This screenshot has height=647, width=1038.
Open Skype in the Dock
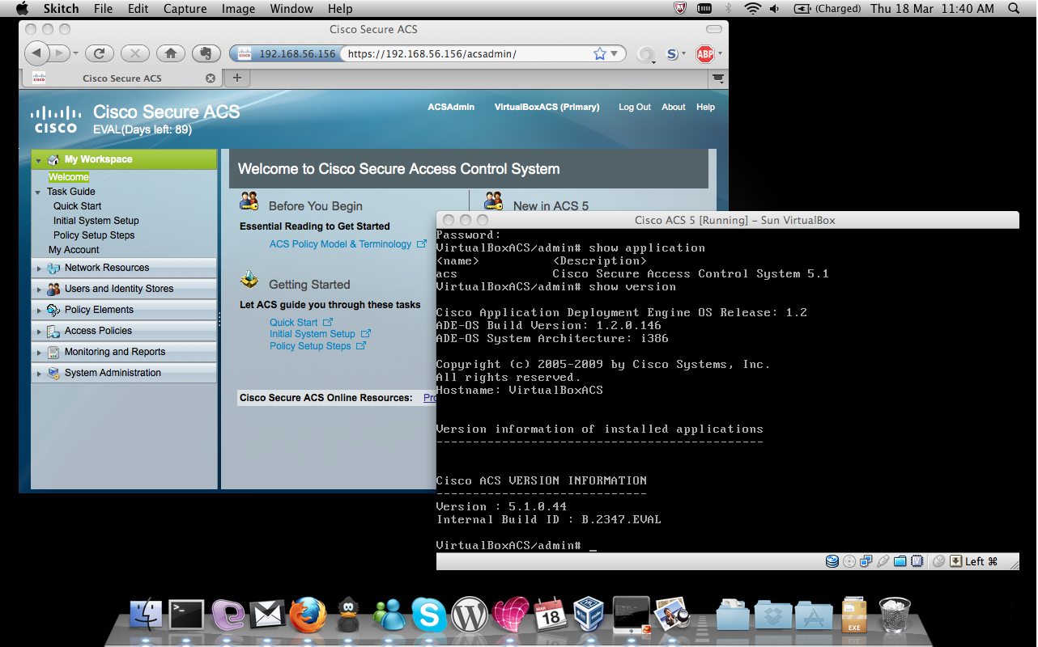coord(429,615)
